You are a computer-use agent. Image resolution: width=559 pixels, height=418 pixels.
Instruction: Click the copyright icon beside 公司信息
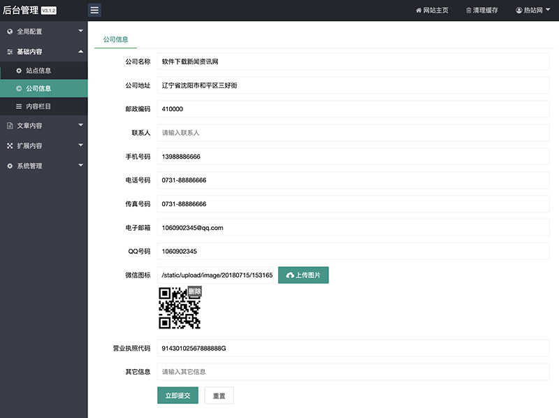(x=19, y=89)
